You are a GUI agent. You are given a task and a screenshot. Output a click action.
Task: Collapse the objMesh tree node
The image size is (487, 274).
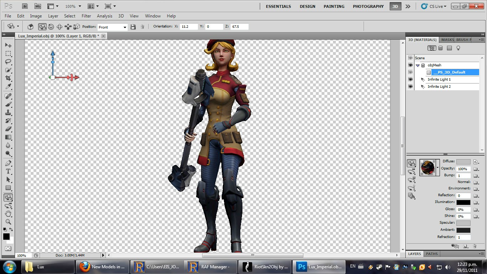(417, 65)
